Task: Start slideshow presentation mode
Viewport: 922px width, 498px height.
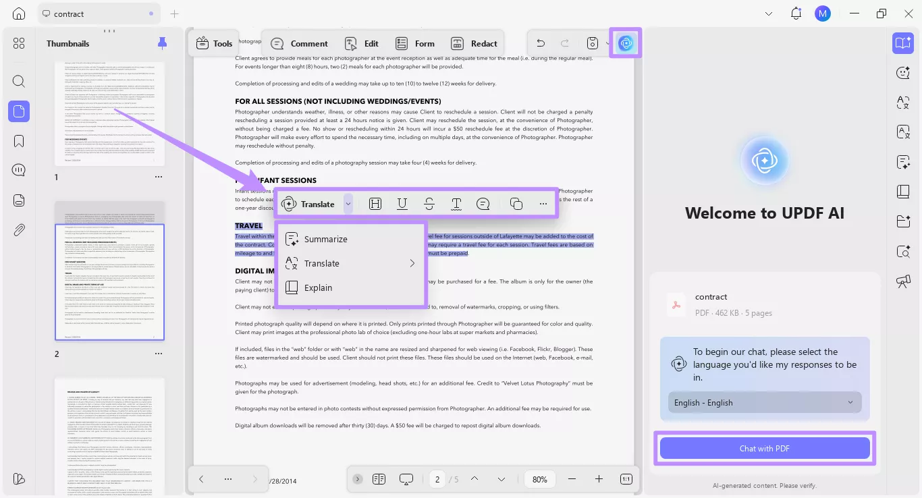Action: pyautogui.click(x=406, y=479)
